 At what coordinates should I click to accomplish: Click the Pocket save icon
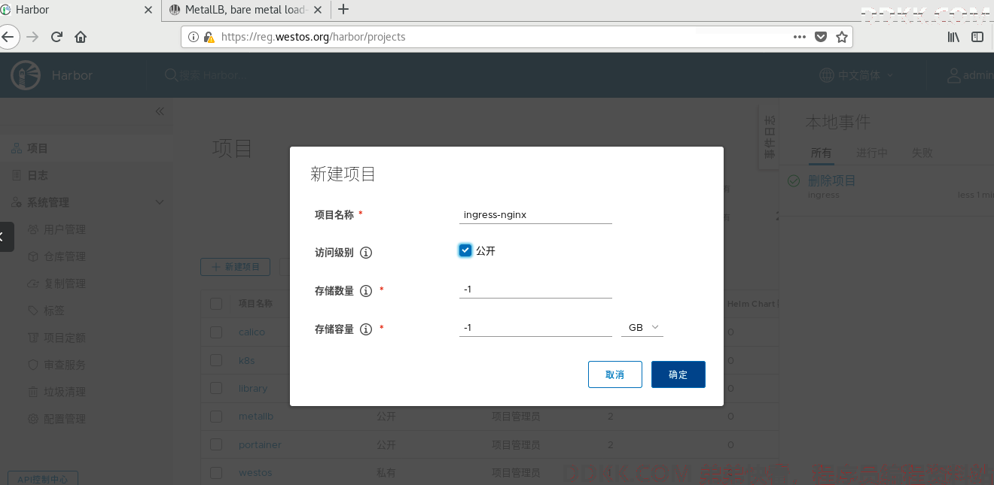pyautogui.click(x=822, y=37)
